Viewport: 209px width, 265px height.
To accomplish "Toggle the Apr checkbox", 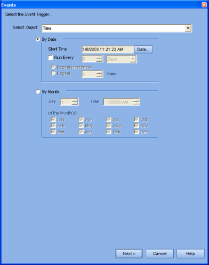I will pos(81,120).
